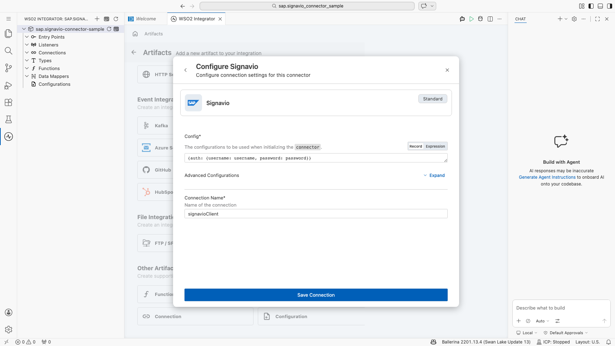
Task: Expand Advanced Configurations section
Action: click(x=434, y=176)
